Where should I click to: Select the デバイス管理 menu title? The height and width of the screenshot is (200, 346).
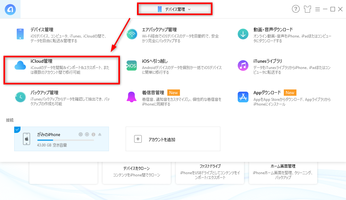42,30
